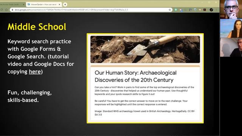Click the 'Our Human Story' form title
242x136 pixels.
coord(135,76)
